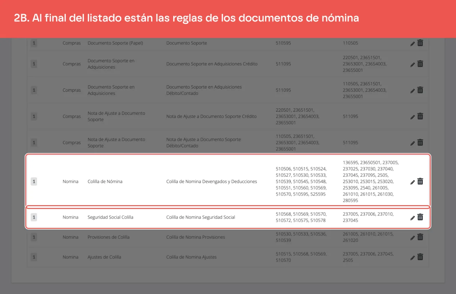Click the "1" badge in Ajustes de Colilla row

tap(34, 257)
